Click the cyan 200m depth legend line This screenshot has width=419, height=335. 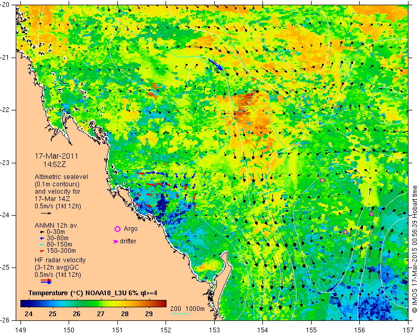[179, 314]
